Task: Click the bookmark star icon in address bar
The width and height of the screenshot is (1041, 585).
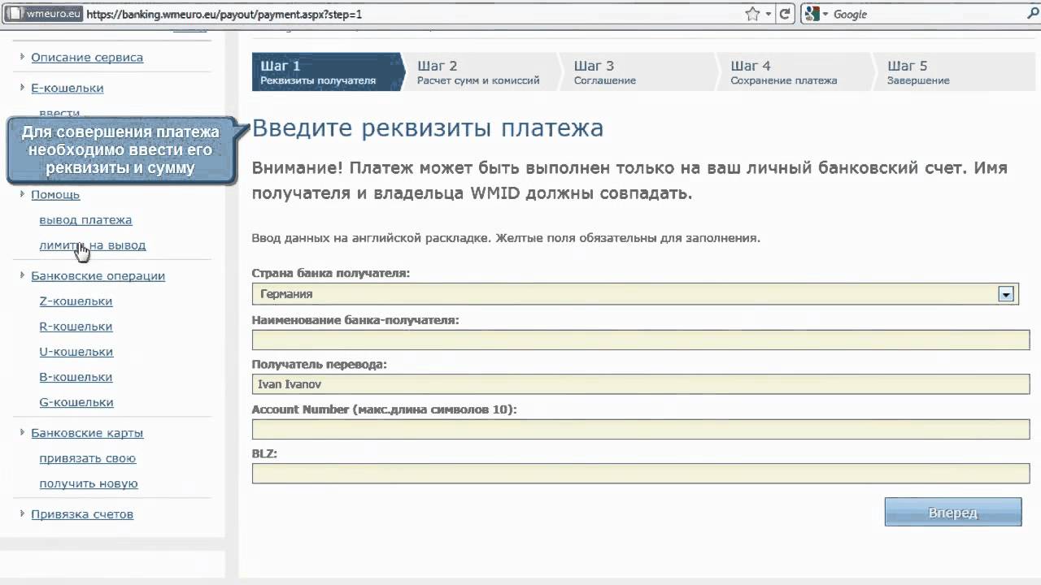Action: coord(753,14)
